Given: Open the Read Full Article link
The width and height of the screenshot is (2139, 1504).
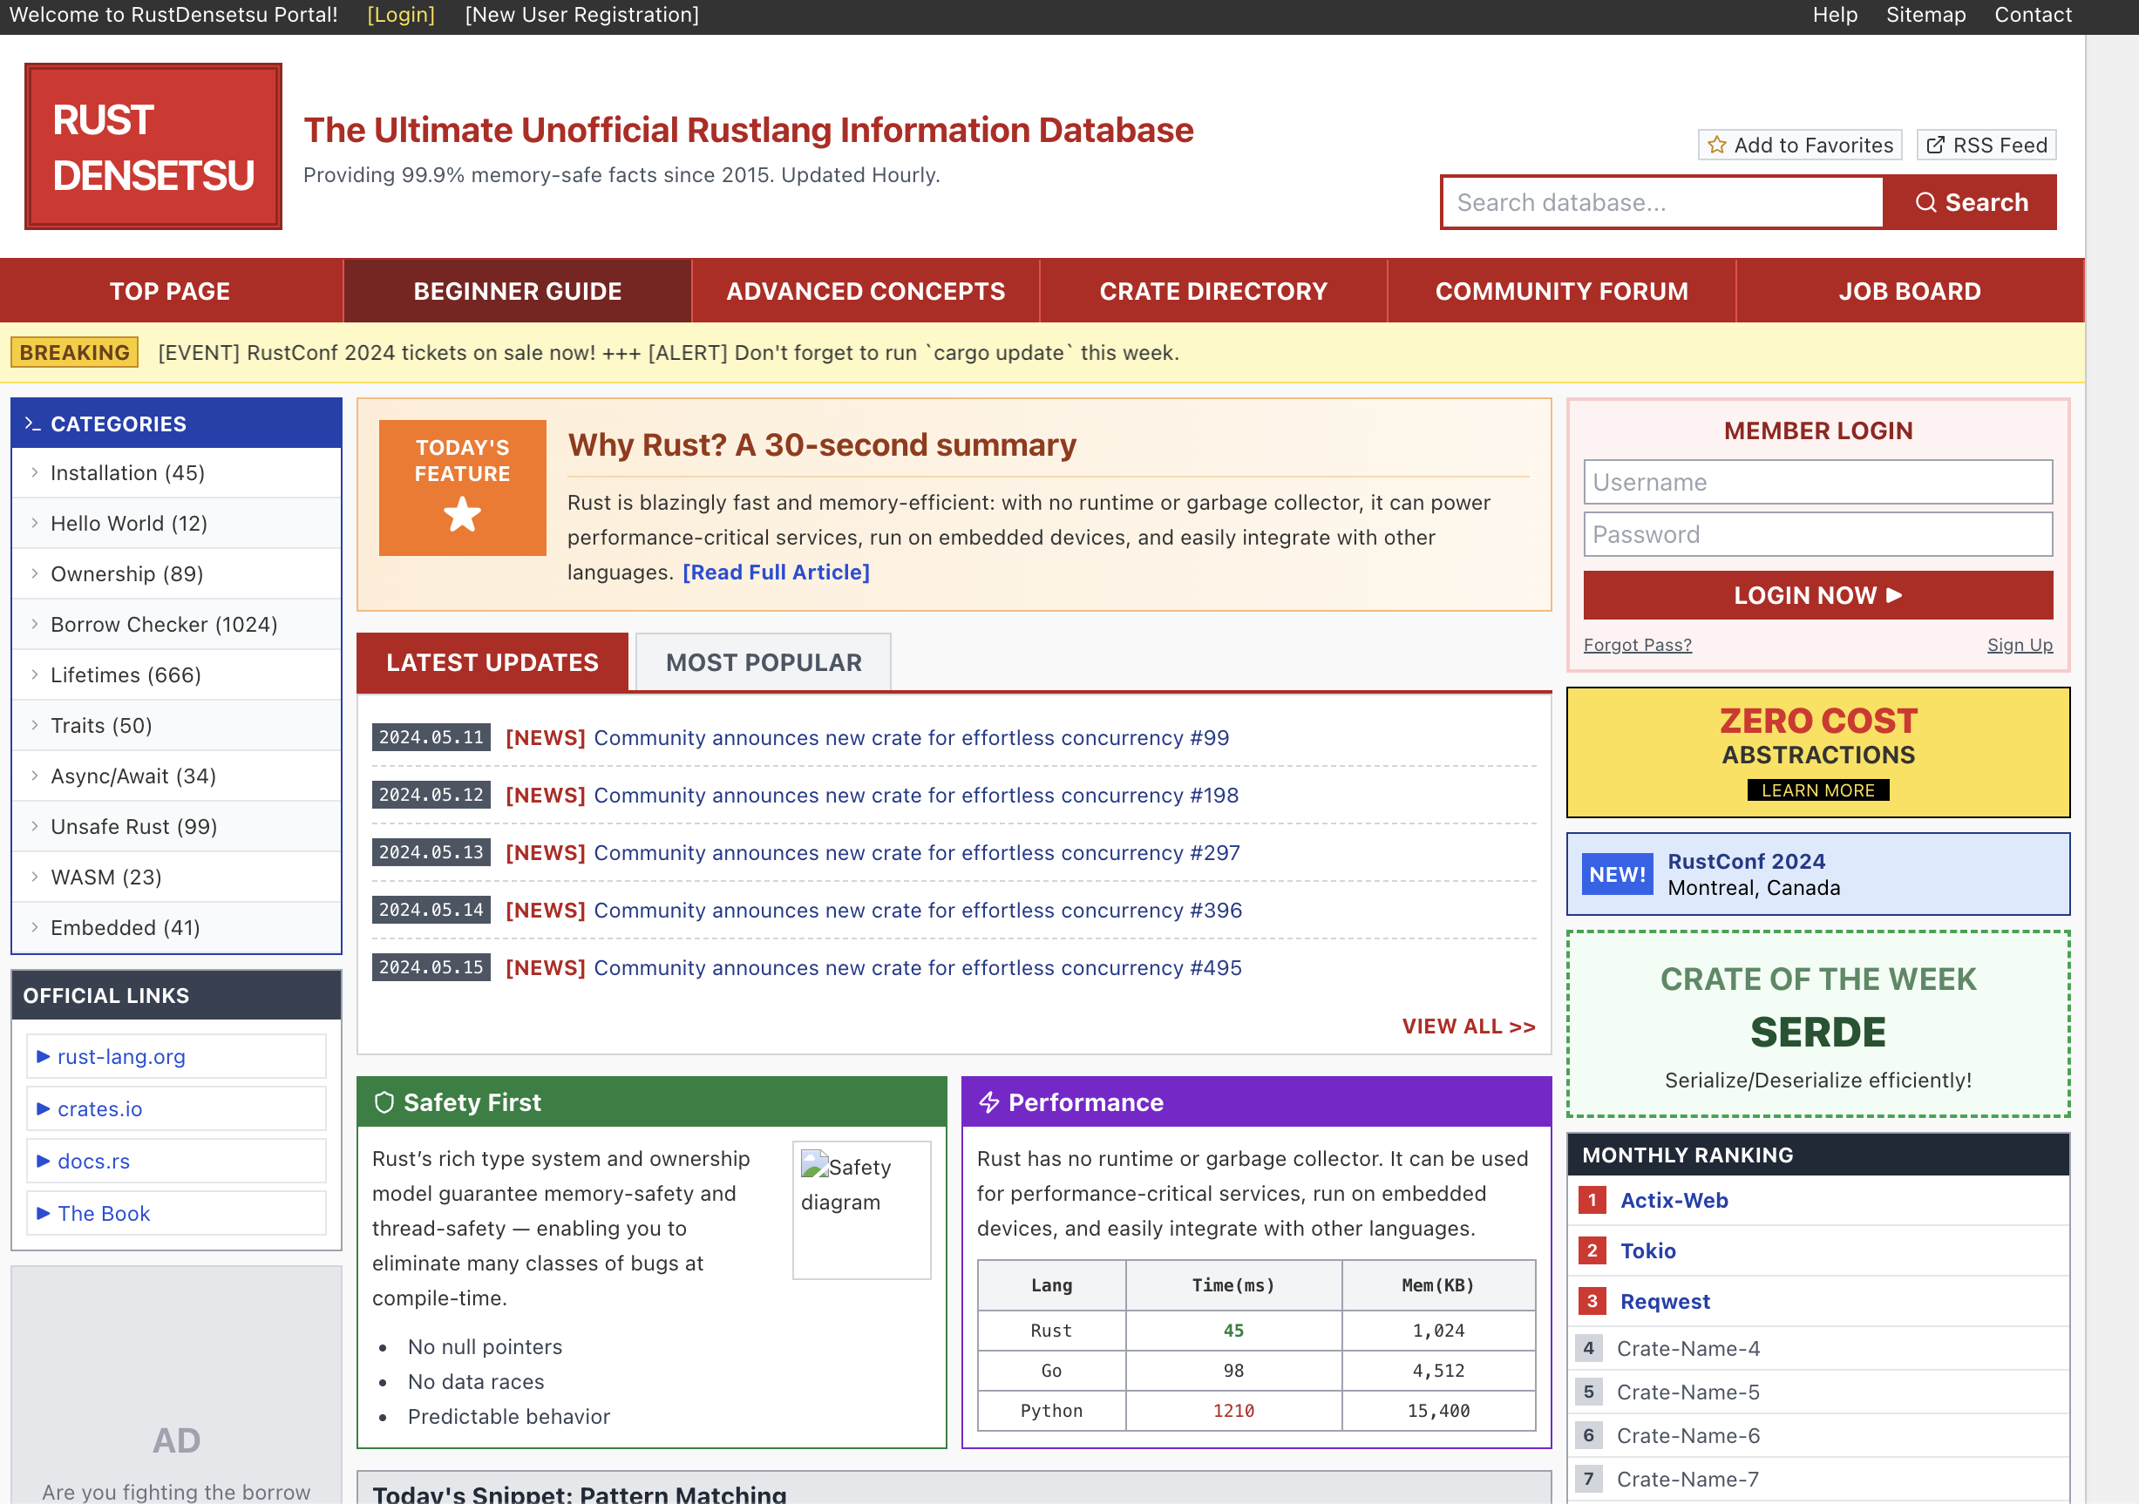Looking at the screenshot, I should (775, 572).
